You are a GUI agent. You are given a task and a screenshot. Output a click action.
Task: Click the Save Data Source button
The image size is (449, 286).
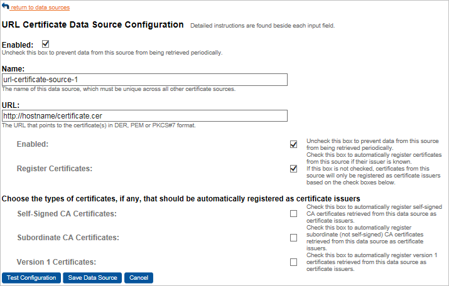click(x=92, y=278)
